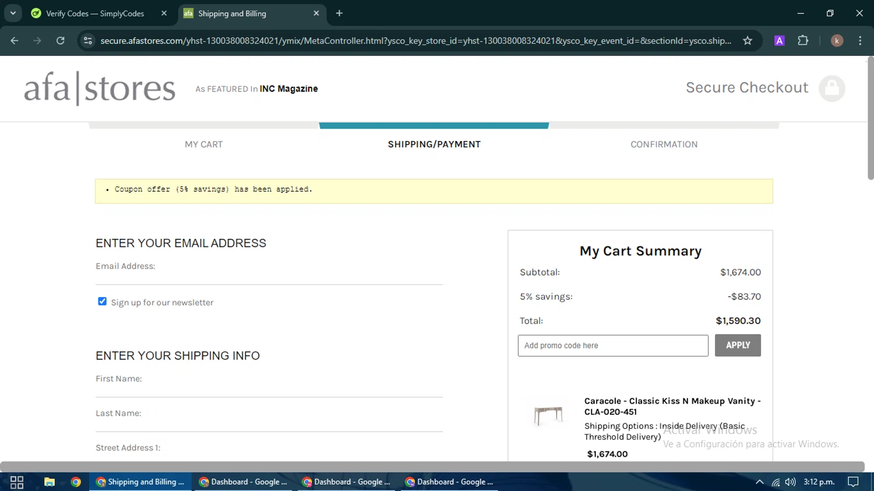The width and height of the screenshot is (874, 491).
Task: Show hidden system tray icons
Action: click(x=759, y=482)
